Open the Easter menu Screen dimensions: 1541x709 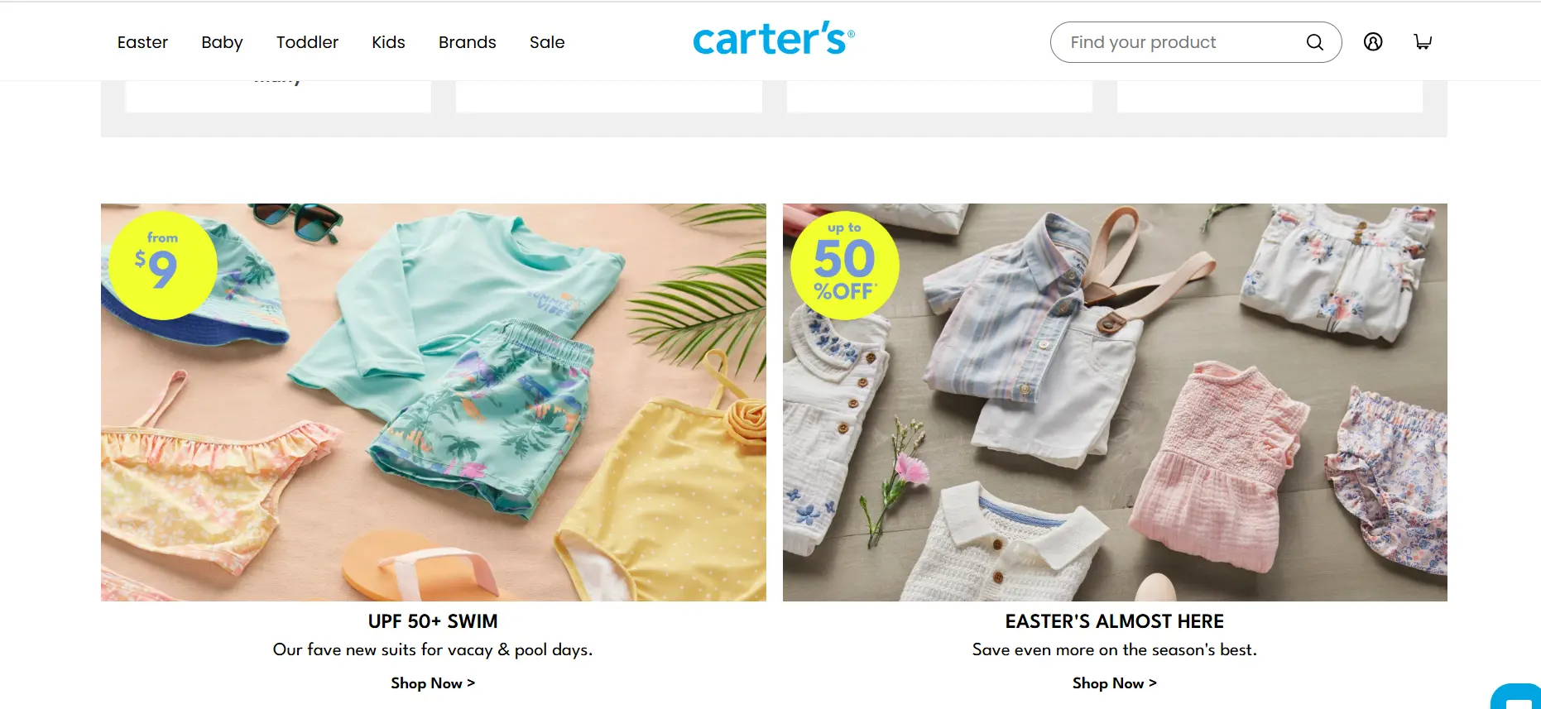click(x=142, y=42)
